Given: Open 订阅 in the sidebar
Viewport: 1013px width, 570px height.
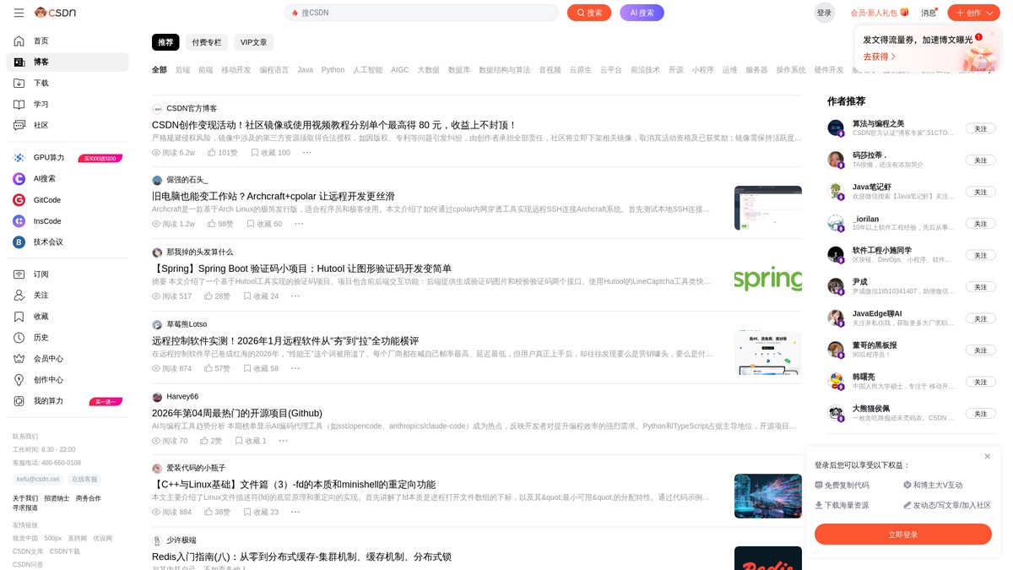Looking at the screenshot, I should 68,274.
